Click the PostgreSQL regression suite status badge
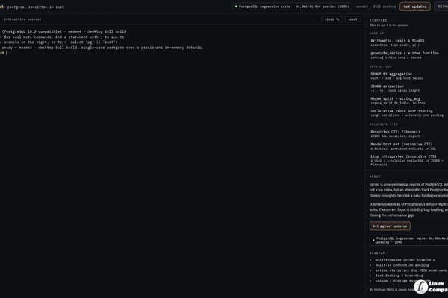This screenshot has height=298, width=448. coord(292,7)
